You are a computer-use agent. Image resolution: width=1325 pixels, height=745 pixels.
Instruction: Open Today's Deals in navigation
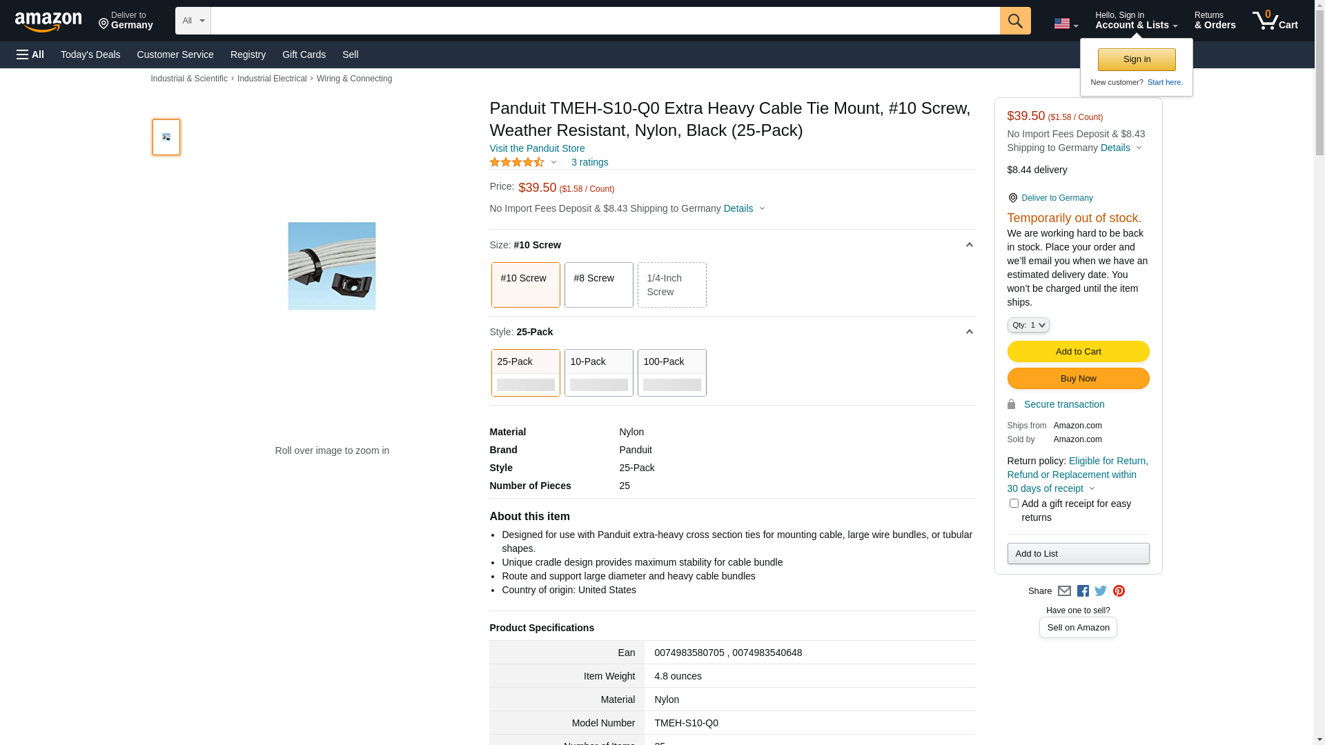point(90,54)
